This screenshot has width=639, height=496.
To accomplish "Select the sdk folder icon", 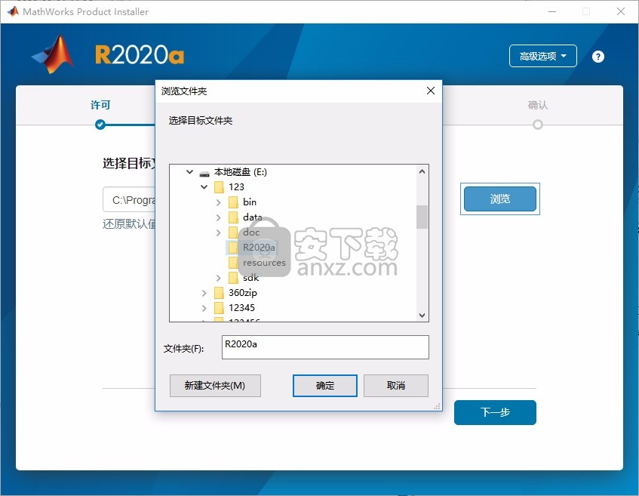I will (x=233, y=278).
